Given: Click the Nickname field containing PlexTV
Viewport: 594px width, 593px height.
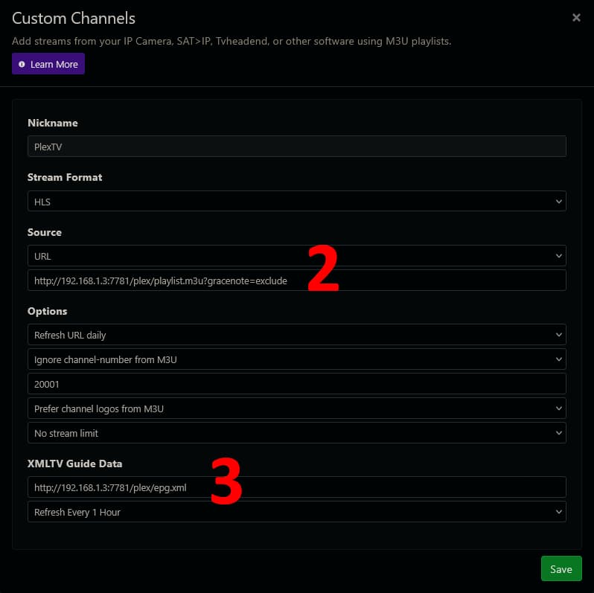Looking at the screenshot, I should 296,147.
